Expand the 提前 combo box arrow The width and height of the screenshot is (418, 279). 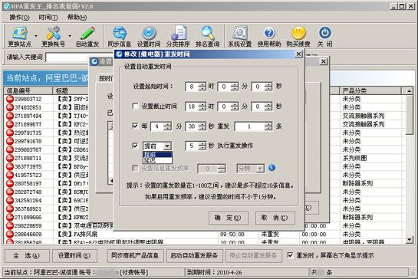coord(167,146)
